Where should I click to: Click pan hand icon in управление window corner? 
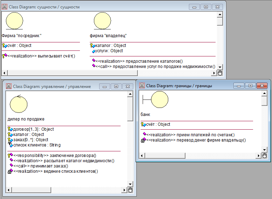(x=130, y=190)
